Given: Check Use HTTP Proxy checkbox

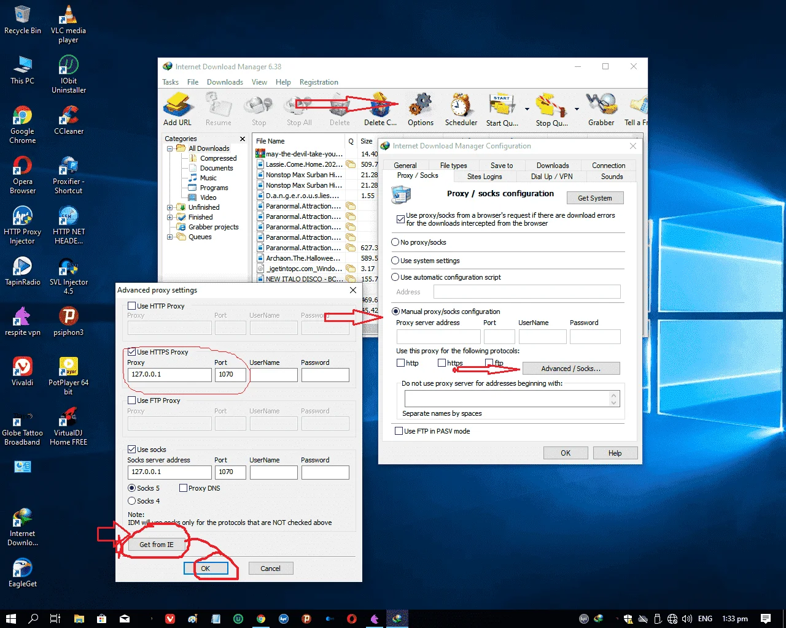Looking at the screenshot, I should [131, 306].
